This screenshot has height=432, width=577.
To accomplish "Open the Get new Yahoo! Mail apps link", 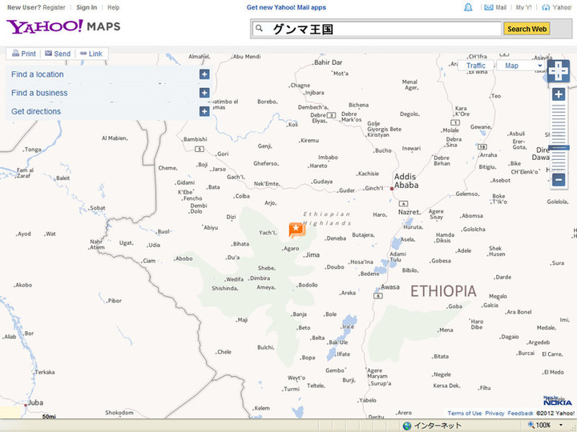I will coord(286,7).
